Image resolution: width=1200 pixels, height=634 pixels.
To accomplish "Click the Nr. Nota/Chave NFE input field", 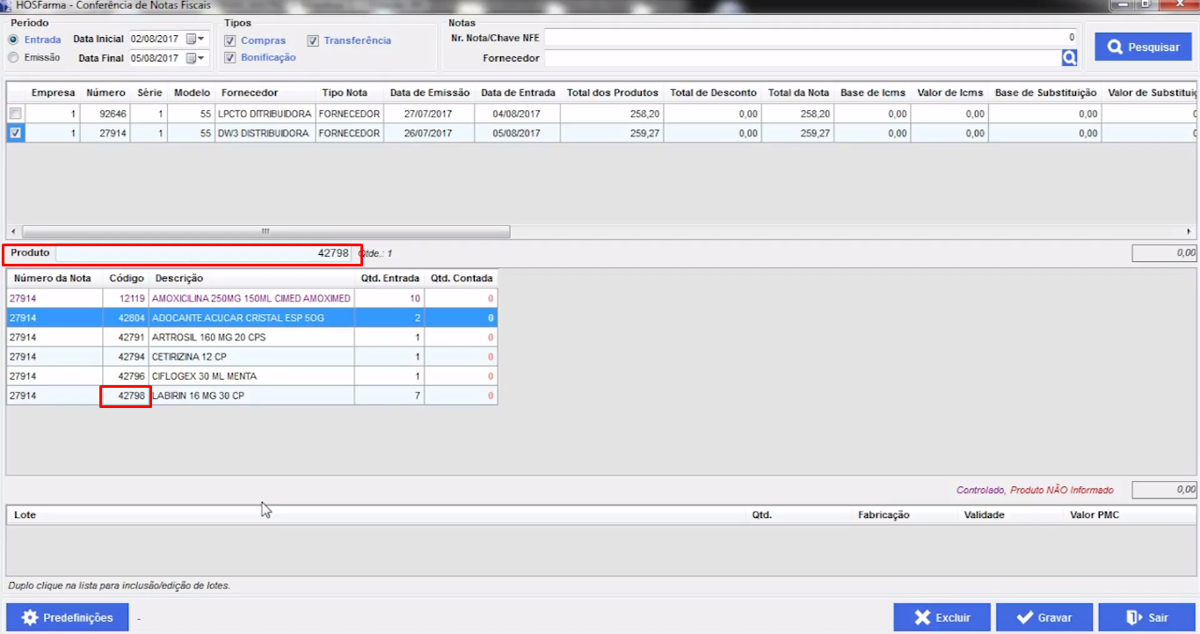I will (x=809, y=38).
